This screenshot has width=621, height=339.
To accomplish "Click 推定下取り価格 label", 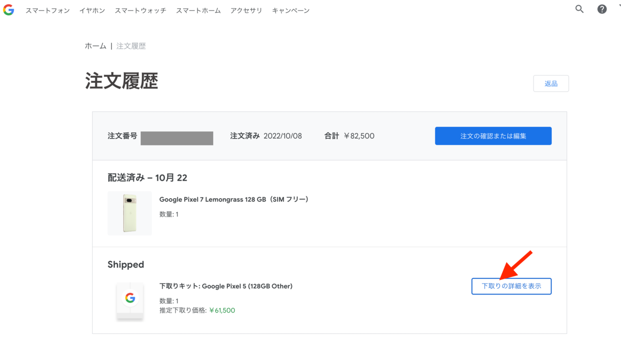I will (183, 311).
